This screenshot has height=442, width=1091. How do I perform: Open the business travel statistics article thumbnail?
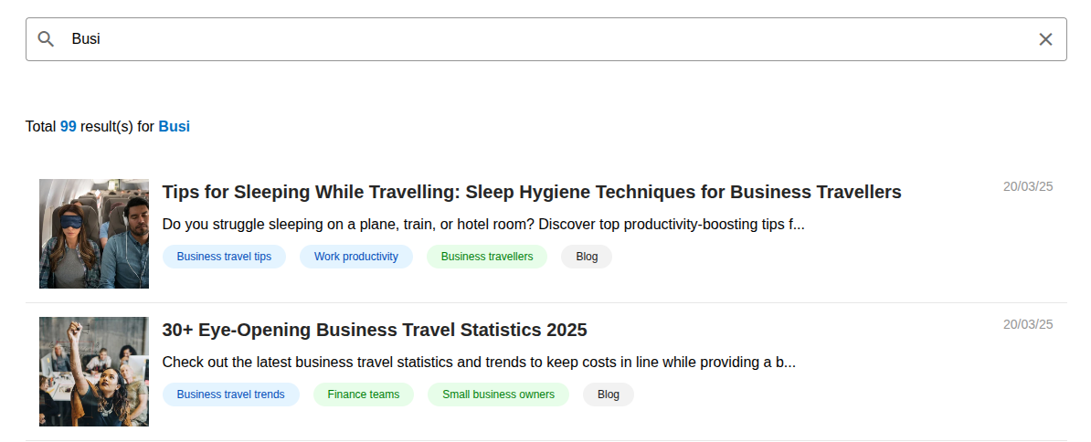[x=94, y=372]
